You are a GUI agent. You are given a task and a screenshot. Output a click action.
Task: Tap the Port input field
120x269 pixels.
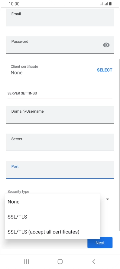coord(60,170)
